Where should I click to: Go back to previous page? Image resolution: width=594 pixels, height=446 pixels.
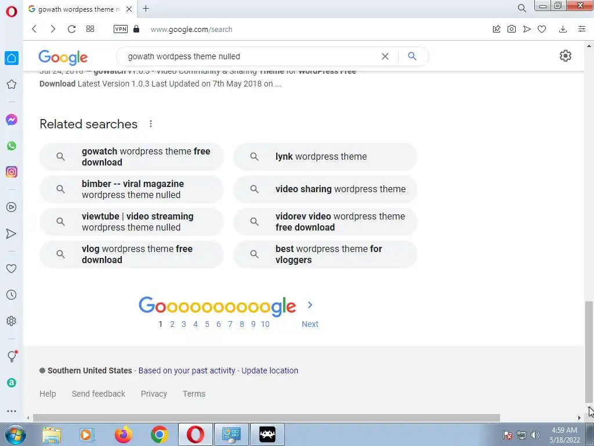pyautogui.click(x=34, y=29)
